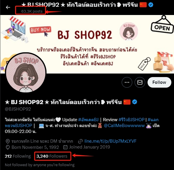Open the BJ SHOP92 banner image

click(87, 44)
